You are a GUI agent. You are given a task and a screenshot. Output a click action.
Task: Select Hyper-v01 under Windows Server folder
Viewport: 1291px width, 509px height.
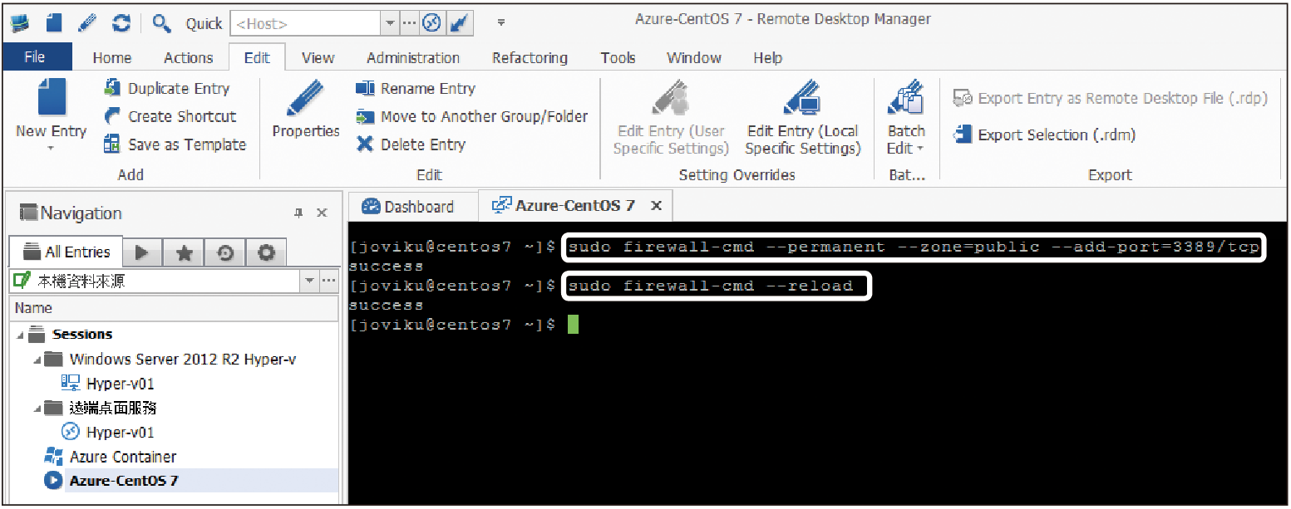click(120, 384)
